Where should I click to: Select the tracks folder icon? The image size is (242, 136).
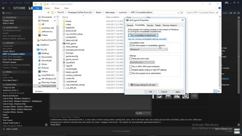[x=64, y=21]
